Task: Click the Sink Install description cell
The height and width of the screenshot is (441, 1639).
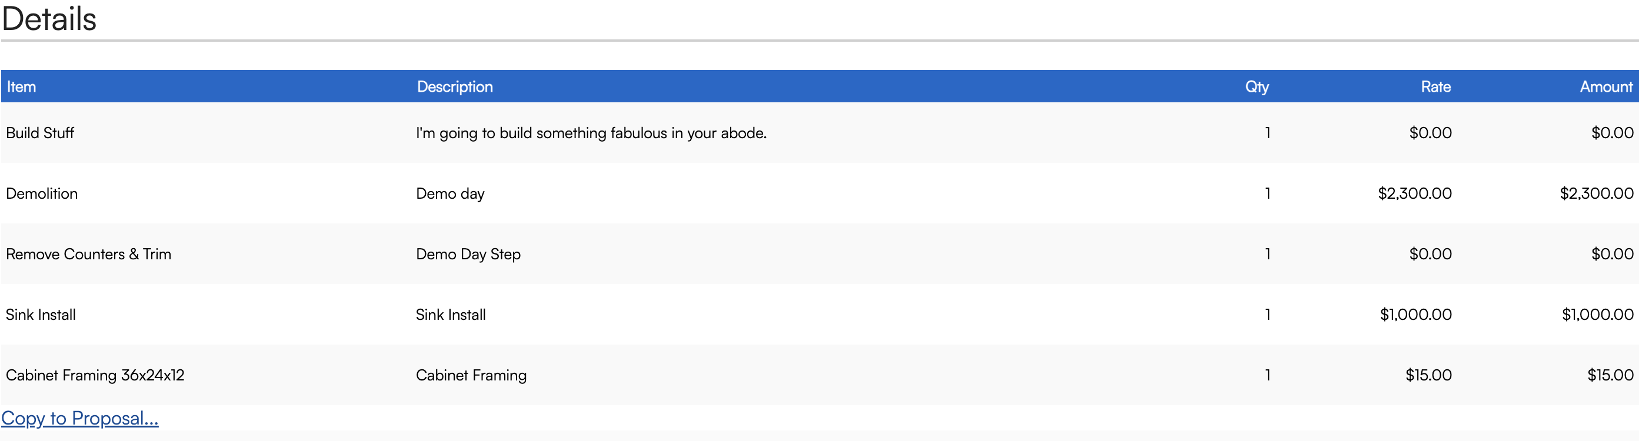Action: (x=451, y=315)
